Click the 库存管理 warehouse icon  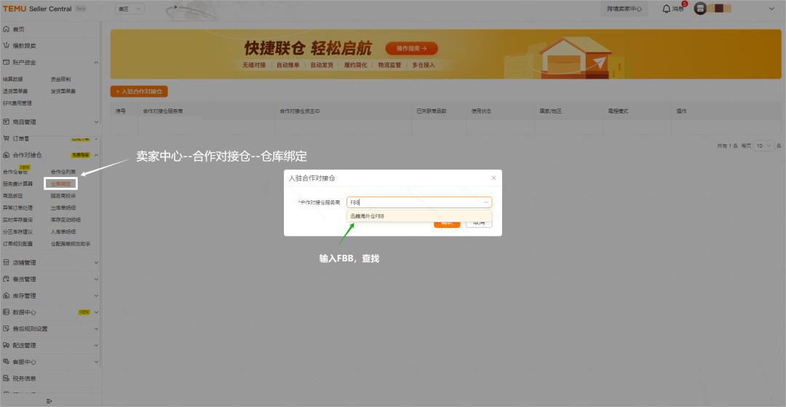coord(7,296)
